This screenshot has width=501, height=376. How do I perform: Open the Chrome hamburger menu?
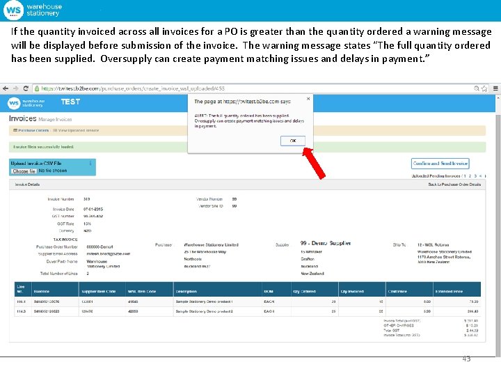pos(495,88)
